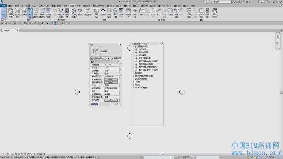Open the 3D View house icon
Viewport: 283px width, 159px height.
coord(74,13)
